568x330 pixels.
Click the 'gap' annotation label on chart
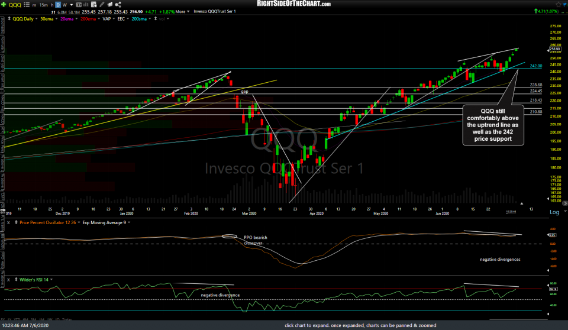pos(244,91)
